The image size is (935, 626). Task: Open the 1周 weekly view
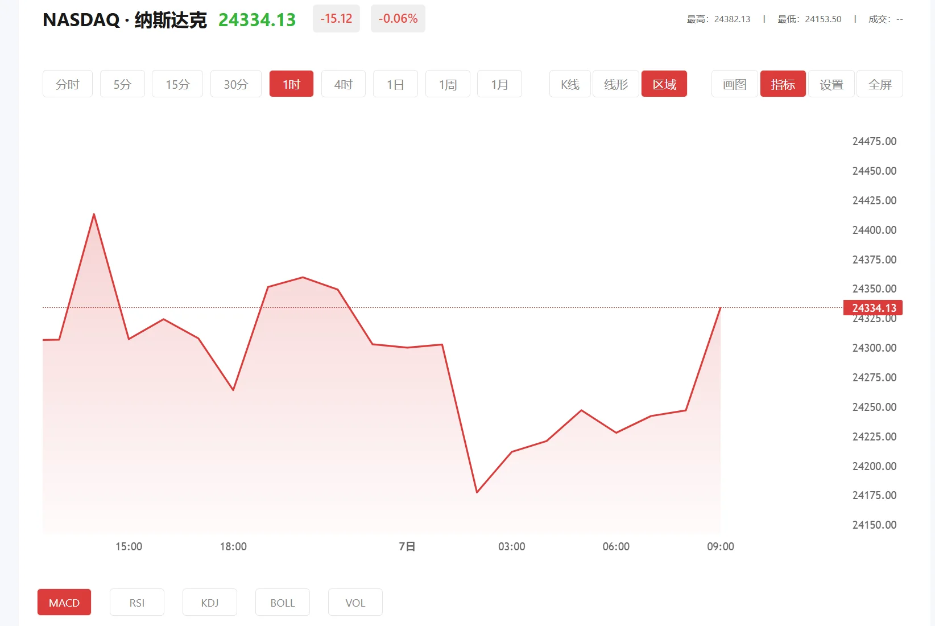(x=448, y=84)
